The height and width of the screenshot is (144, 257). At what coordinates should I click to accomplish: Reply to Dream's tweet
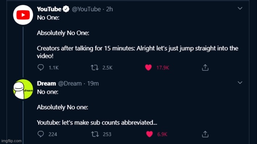click(x=41, y=134)
